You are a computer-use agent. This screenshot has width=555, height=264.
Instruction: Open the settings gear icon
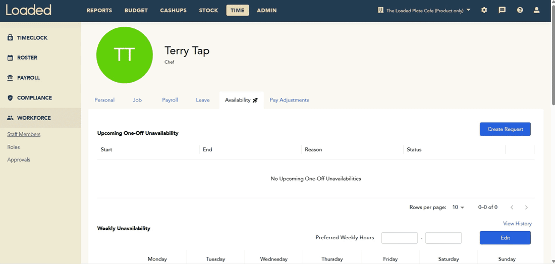(x=484, y=10)
